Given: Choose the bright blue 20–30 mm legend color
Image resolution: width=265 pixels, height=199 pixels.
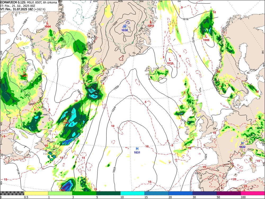Looking at the screenshot, I should pyautogui.click(x=181, y=193).
